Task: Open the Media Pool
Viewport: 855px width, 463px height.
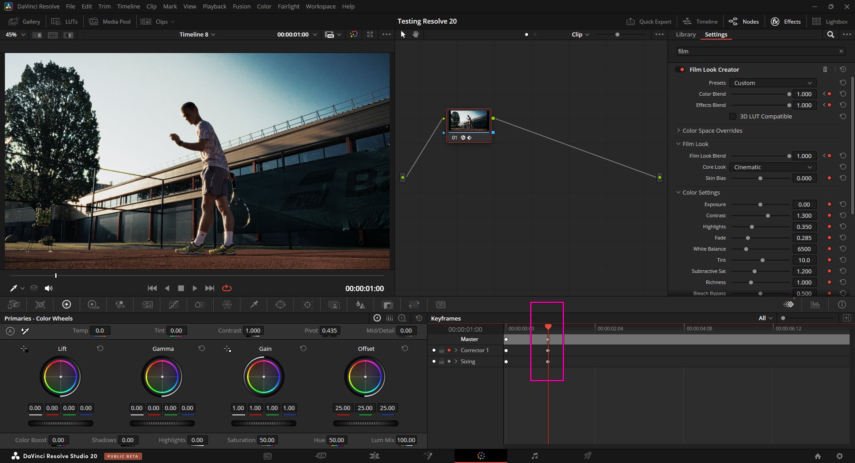Action: coord(110,21)
